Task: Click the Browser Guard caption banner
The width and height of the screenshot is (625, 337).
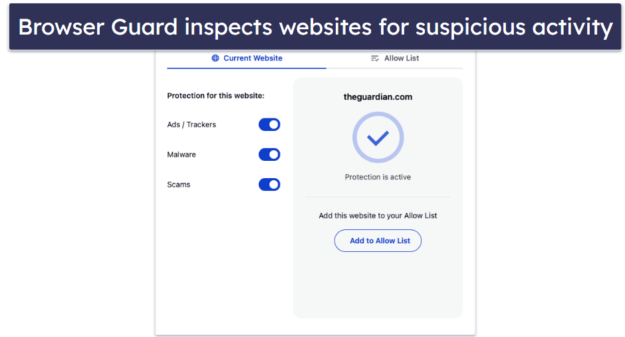Action: click(x=315, y=27)
